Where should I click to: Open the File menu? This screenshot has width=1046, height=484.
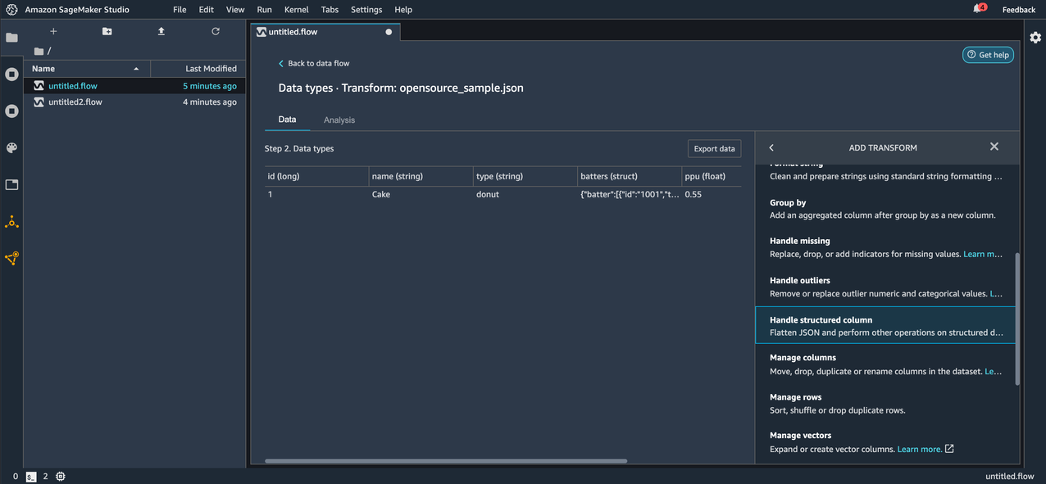[180, 10]
